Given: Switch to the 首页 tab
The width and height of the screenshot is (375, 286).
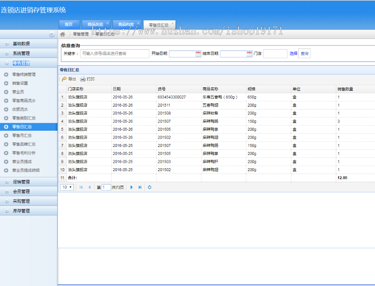Looking at the screenshot, I should 69,24.
